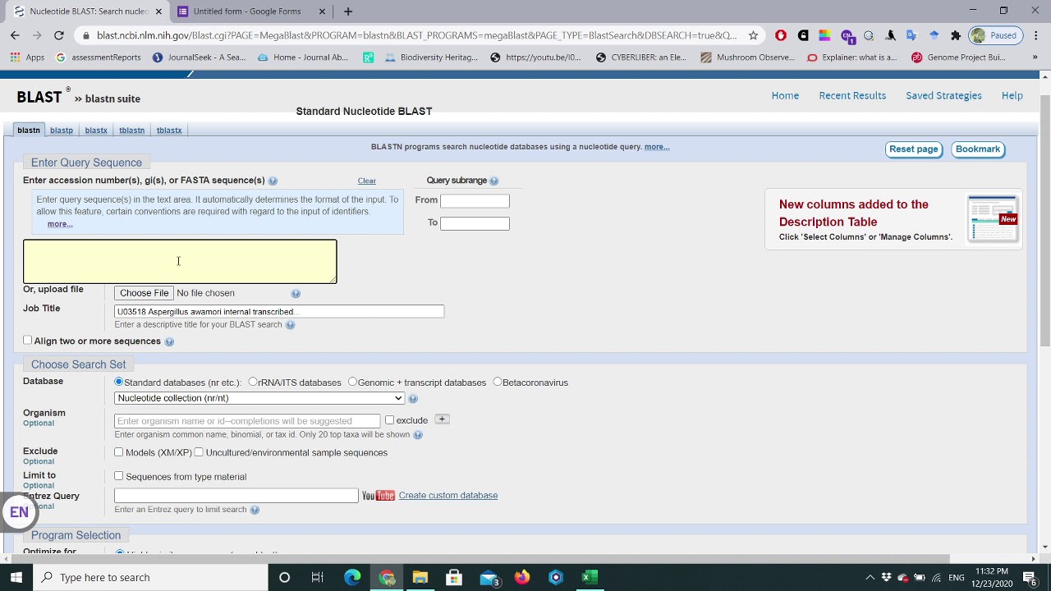This screenshot has height=591, width=1051.
Task: Open help icon next to FASTA sequence label
Action: 273,181
